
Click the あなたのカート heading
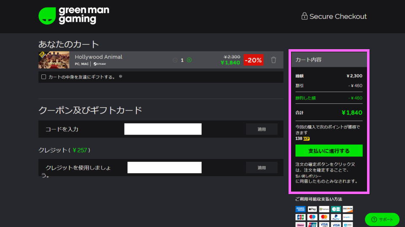pos(69,44)
